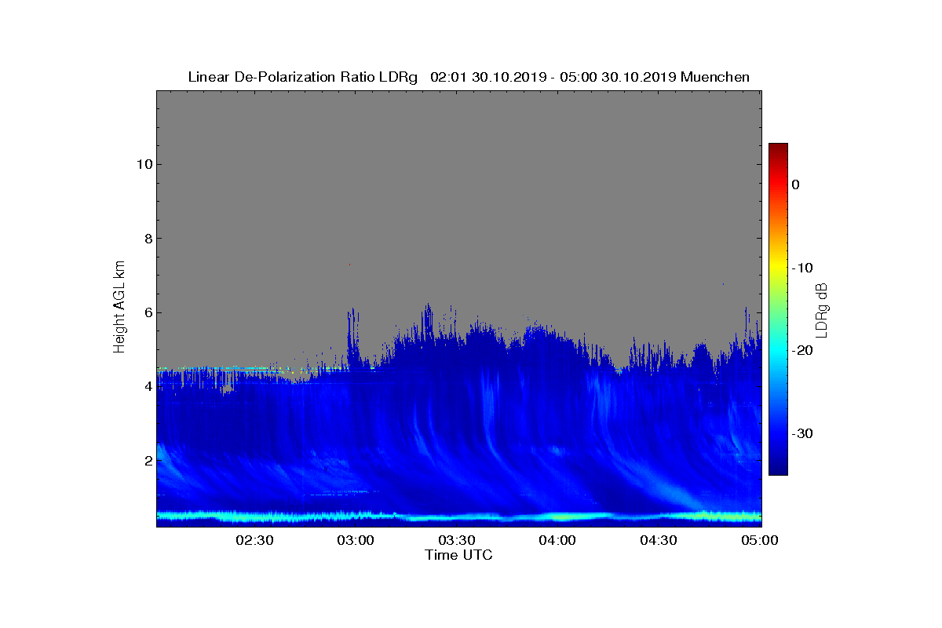Image resolution: width=942 pixels, height=628 pixels.
Task: Click the 'LDRg dB' colorbar label
Action: (823, 309)
